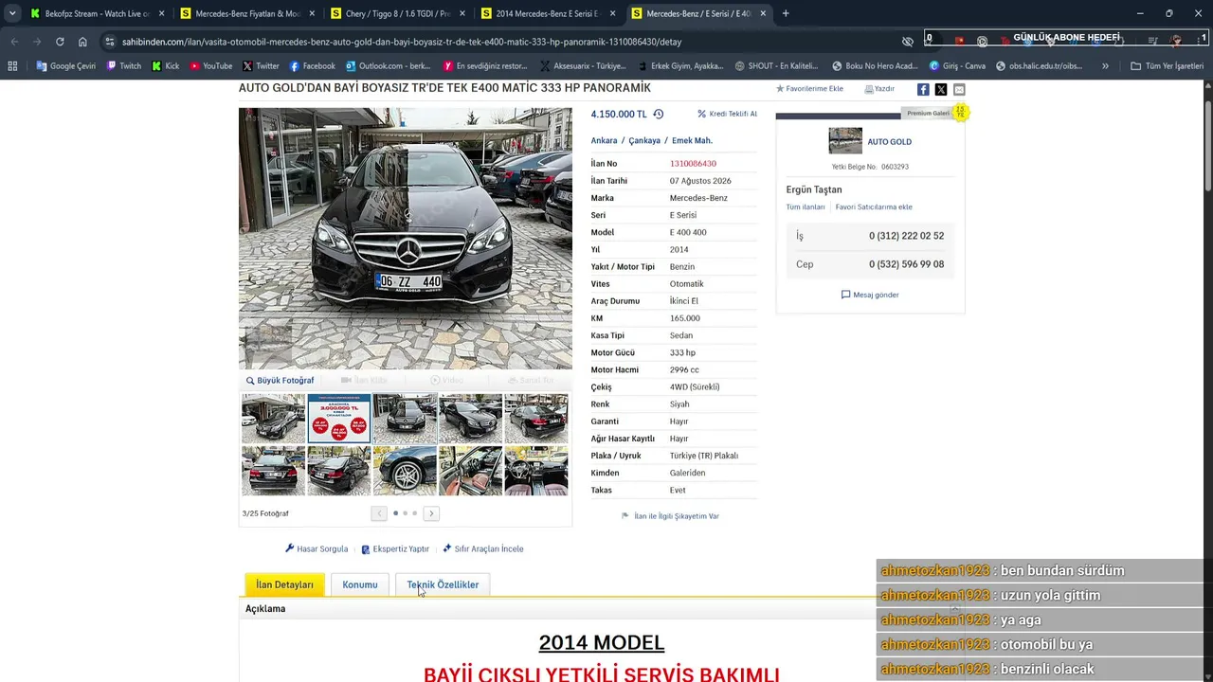
Task: Share the listing on Facebook
Action: [x=923, y=89]
